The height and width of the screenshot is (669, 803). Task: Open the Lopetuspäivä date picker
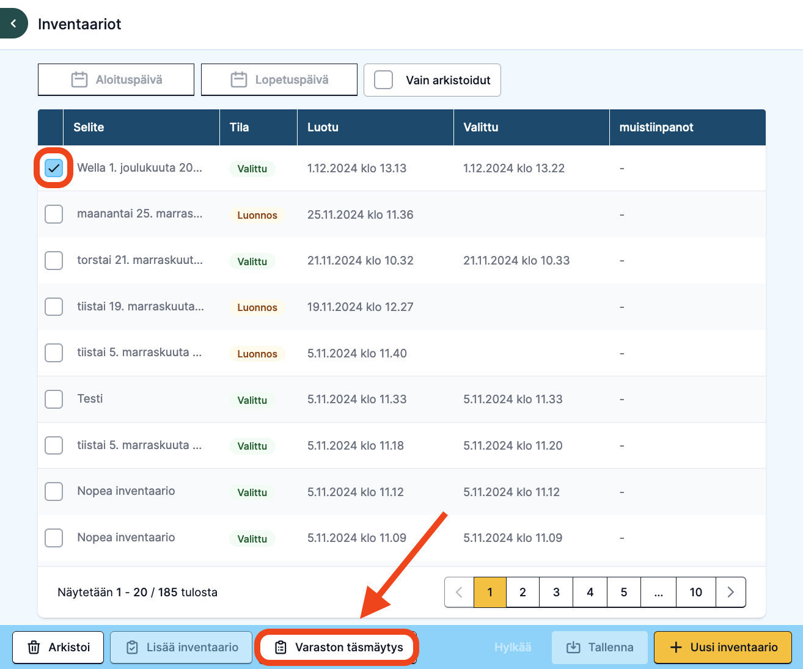(279, 79)
